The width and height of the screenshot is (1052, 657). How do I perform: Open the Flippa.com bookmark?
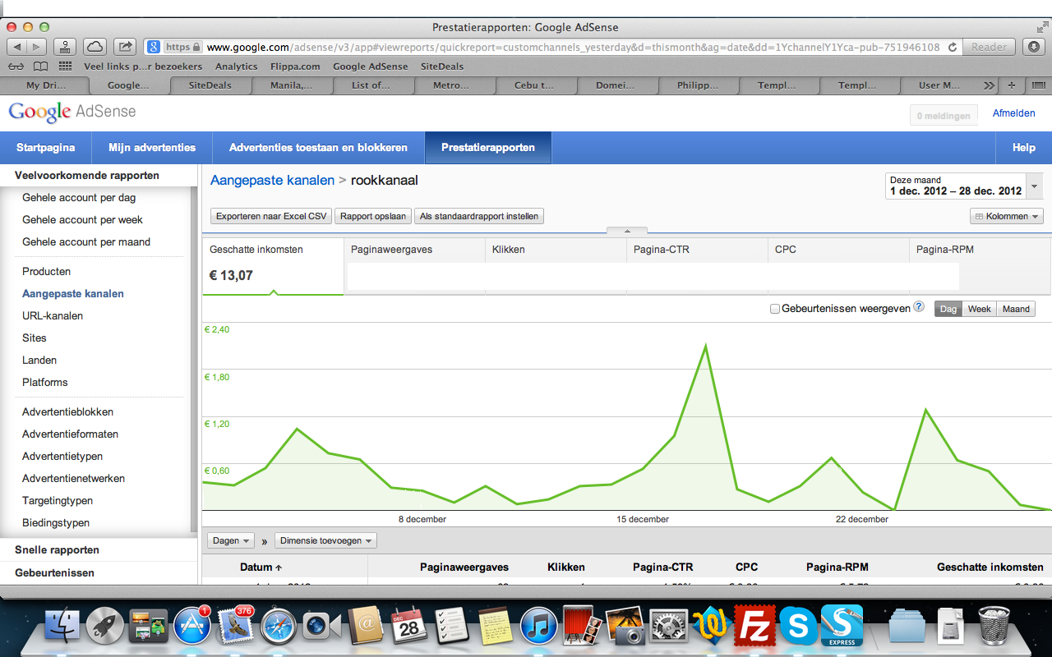tap(295, 67)
